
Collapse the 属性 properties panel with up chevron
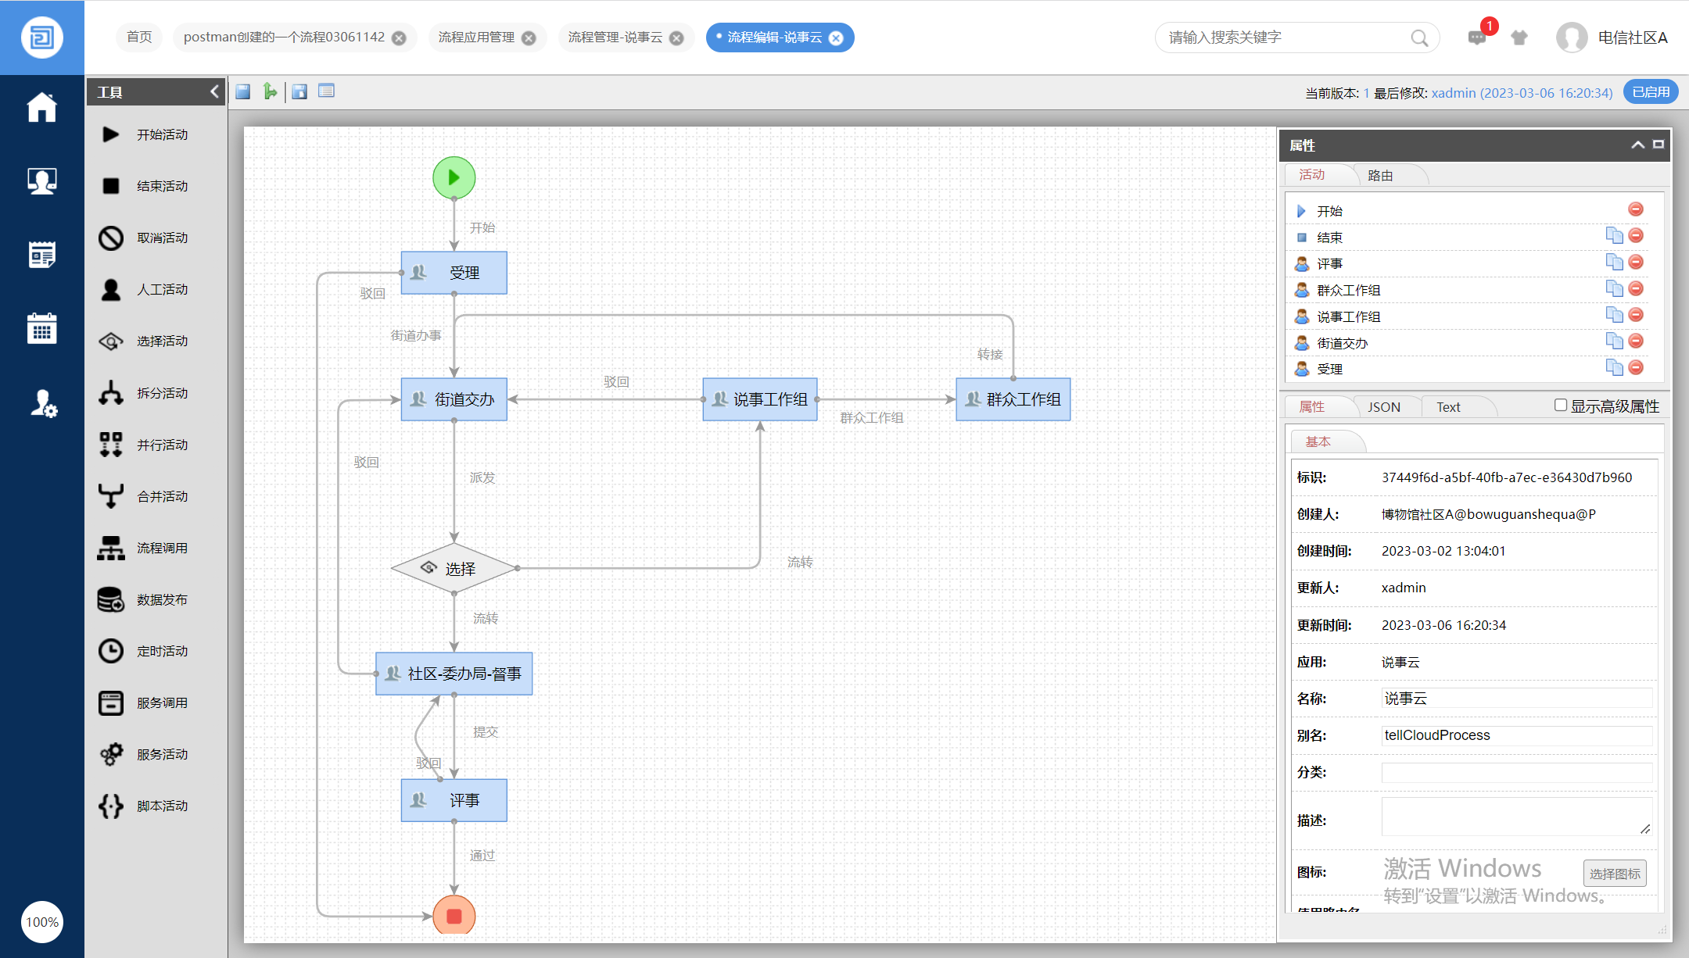(1637, 145)
